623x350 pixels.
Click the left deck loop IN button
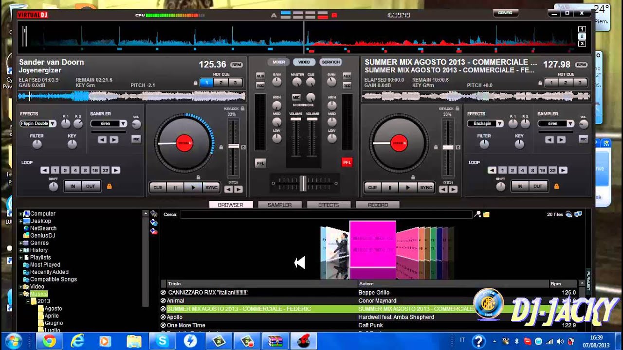tap(73, 186)
